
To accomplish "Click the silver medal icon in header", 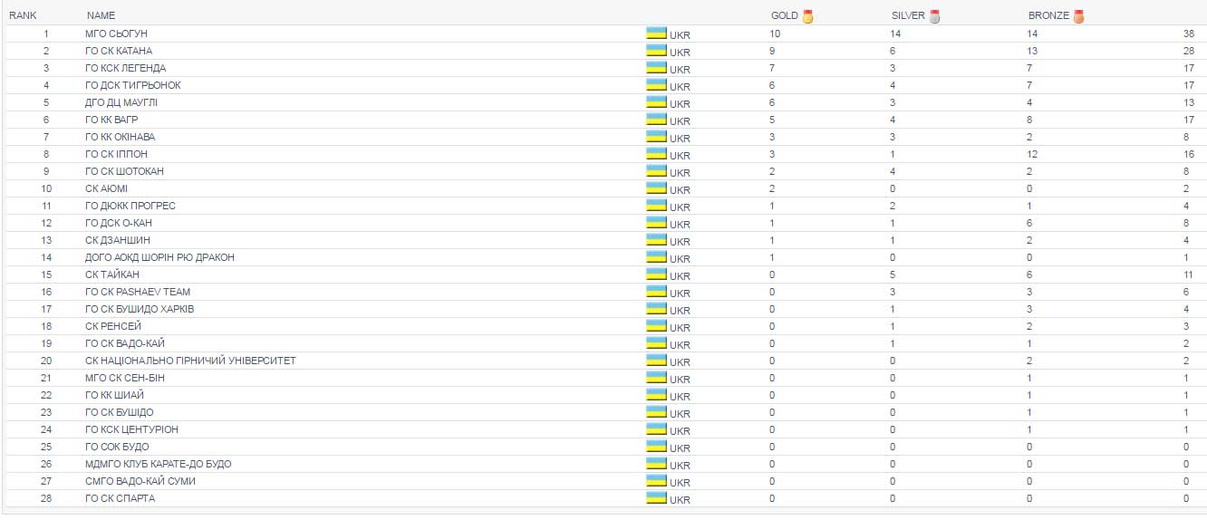I will point(935,16).
